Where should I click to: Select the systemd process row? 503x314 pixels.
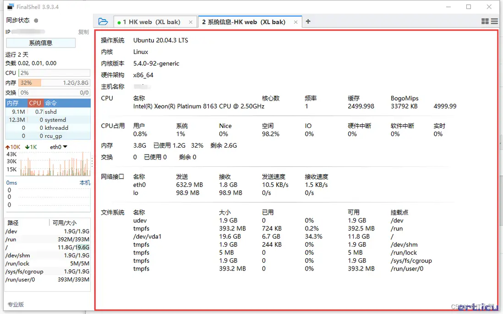(x=48, y=120)
